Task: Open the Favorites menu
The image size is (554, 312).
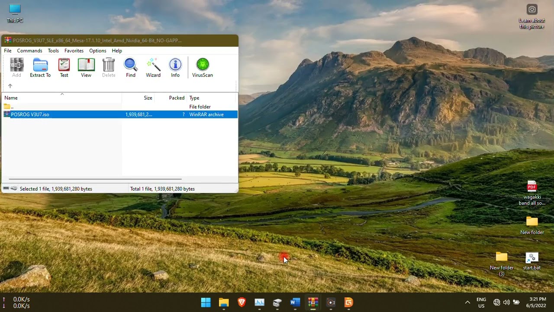Action: [x=74, y=51]
